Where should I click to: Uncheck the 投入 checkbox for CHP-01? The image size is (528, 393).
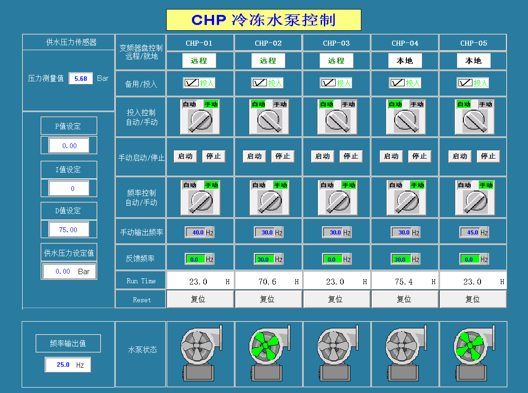192,82
